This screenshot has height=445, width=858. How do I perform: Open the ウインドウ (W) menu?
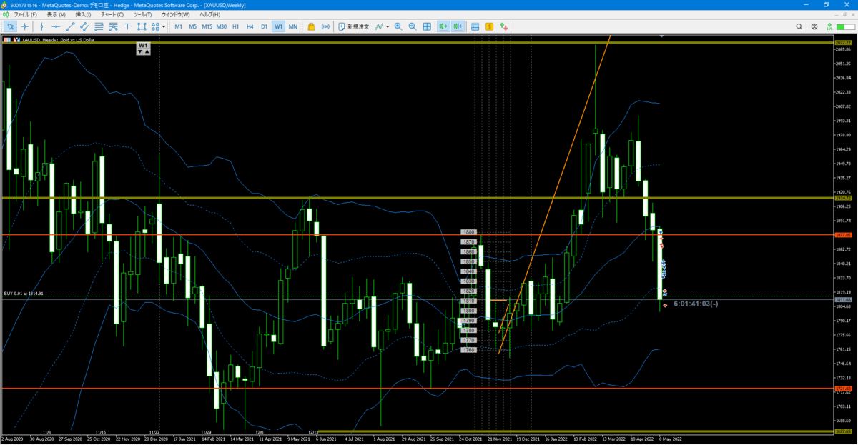pos(176,14)
